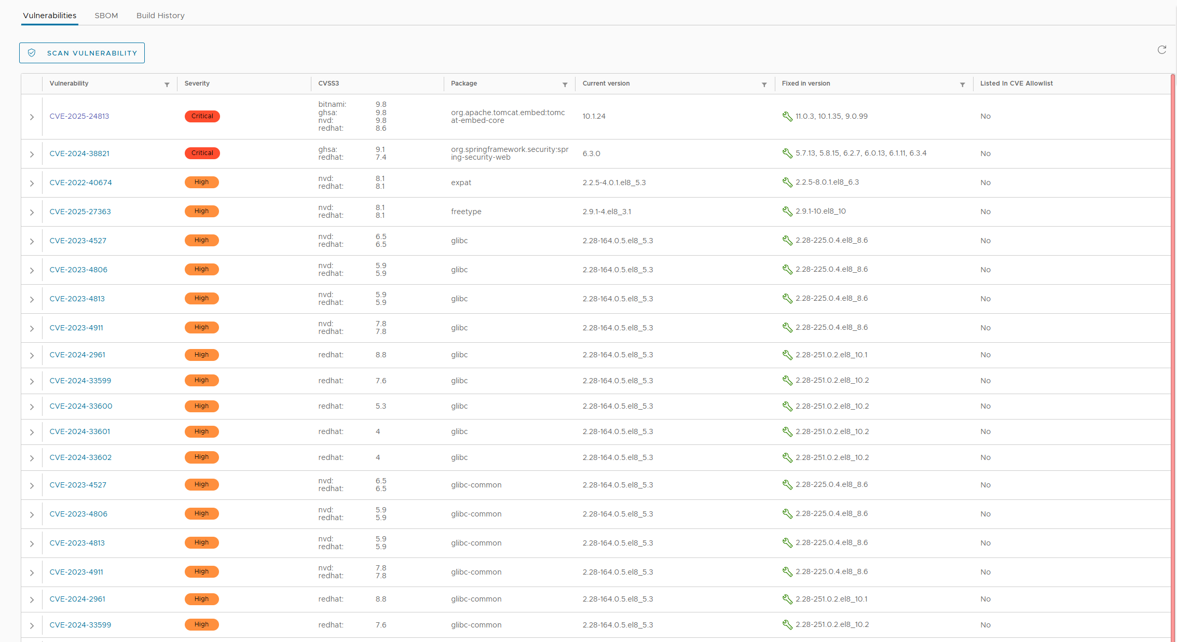Switch to the SBOM tab
This screenshot has width=1177, height=642.
pyautogui.click(x=106, y=16)
